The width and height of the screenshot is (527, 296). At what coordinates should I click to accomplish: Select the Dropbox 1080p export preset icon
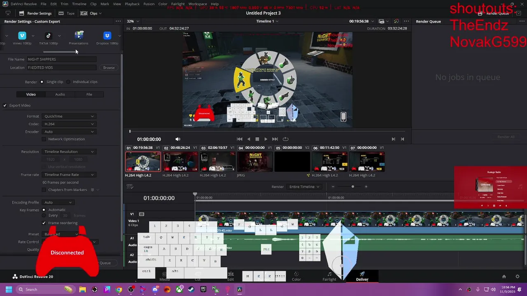107,36
